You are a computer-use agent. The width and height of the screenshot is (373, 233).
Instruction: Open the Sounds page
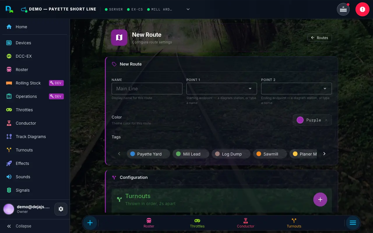coord(35,177)
